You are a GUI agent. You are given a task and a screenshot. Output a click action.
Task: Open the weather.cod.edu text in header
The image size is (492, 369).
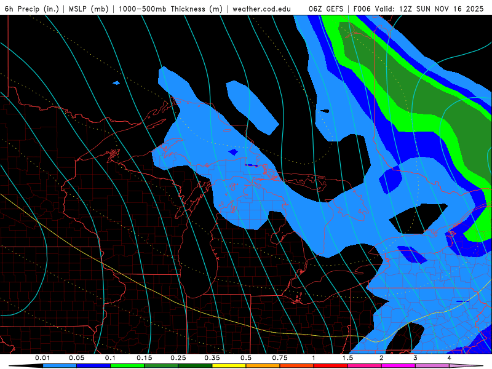[x=262, y=9]
